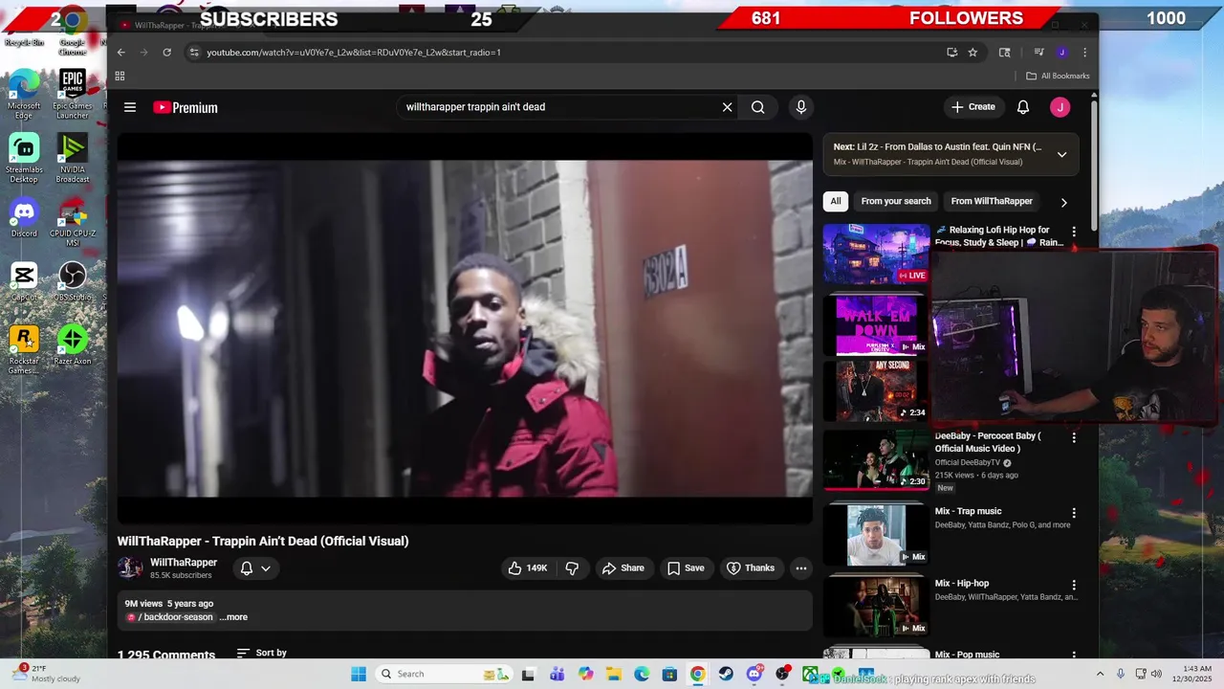Open more actions ellipsis under video

coord(801,568)
